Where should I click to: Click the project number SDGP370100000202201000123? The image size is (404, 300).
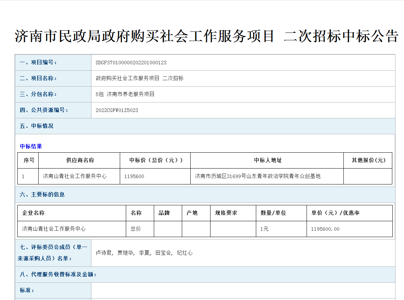pyautogui.click(x=131, y=63)
